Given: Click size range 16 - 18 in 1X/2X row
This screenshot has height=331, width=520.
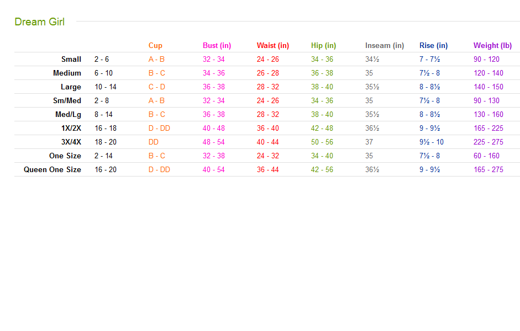Looking at the screenshot, I should (x=106, y=129).
